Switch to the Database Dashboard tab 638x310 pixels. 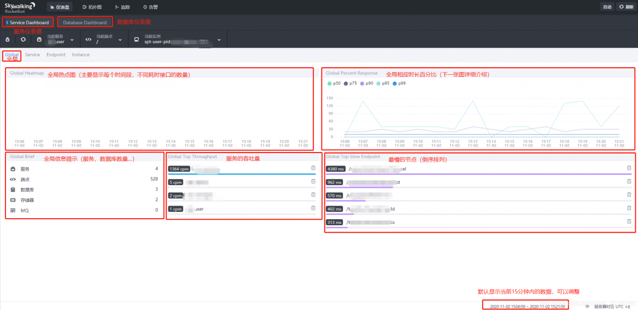click(x=84, y=22)
